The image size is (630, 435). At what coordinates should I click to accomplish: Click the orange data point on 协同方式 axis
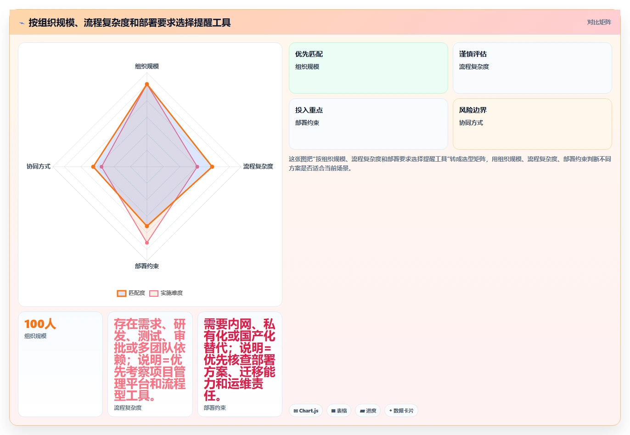tap(93, 167)
